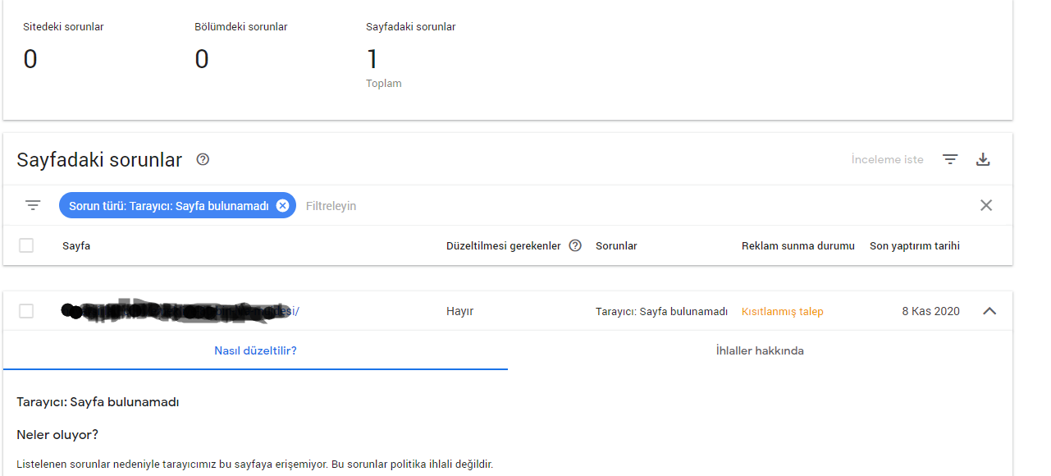1051x476 pixels.
Task: Click the 'Hayır' cell in the row
Action: coord(459,311)
